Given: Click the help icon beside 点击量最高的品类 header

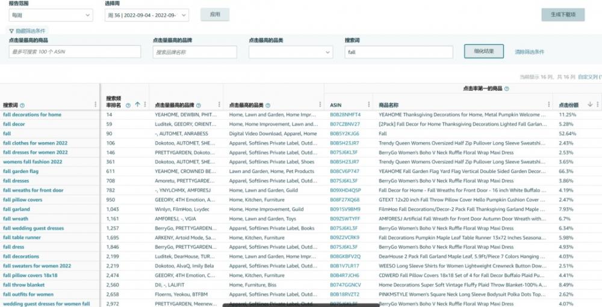Looking at the screenshot, I should pos(268,105).
